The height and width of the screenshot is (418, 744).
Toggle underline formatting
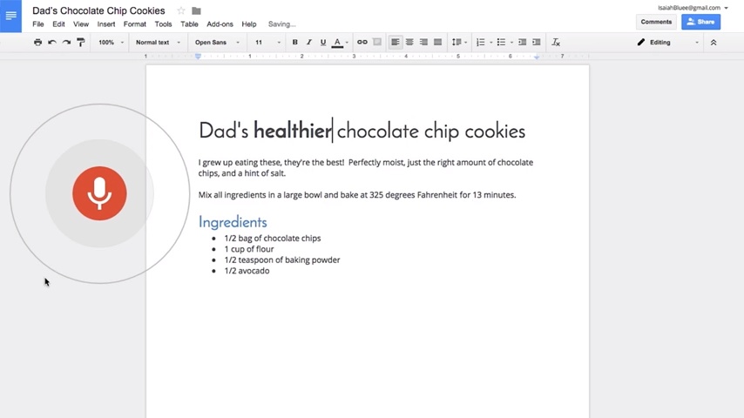(322, 42)
